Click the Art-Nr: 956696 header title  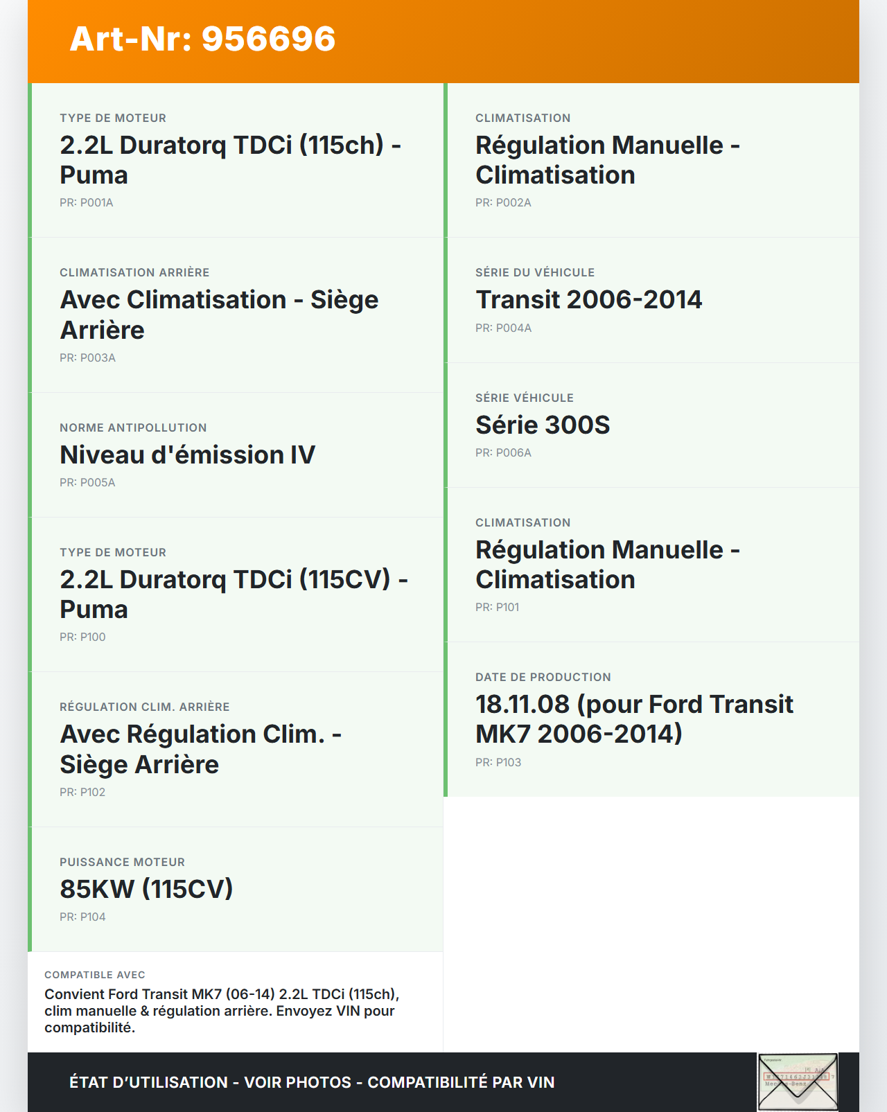(x=202, y=39)
